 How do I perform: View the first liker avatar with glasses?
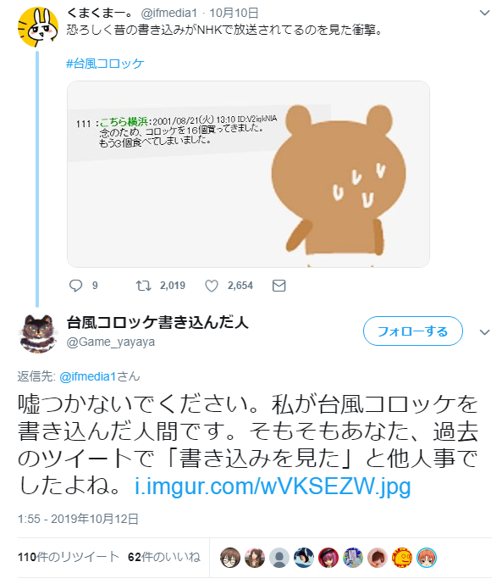tap(230, 558)
